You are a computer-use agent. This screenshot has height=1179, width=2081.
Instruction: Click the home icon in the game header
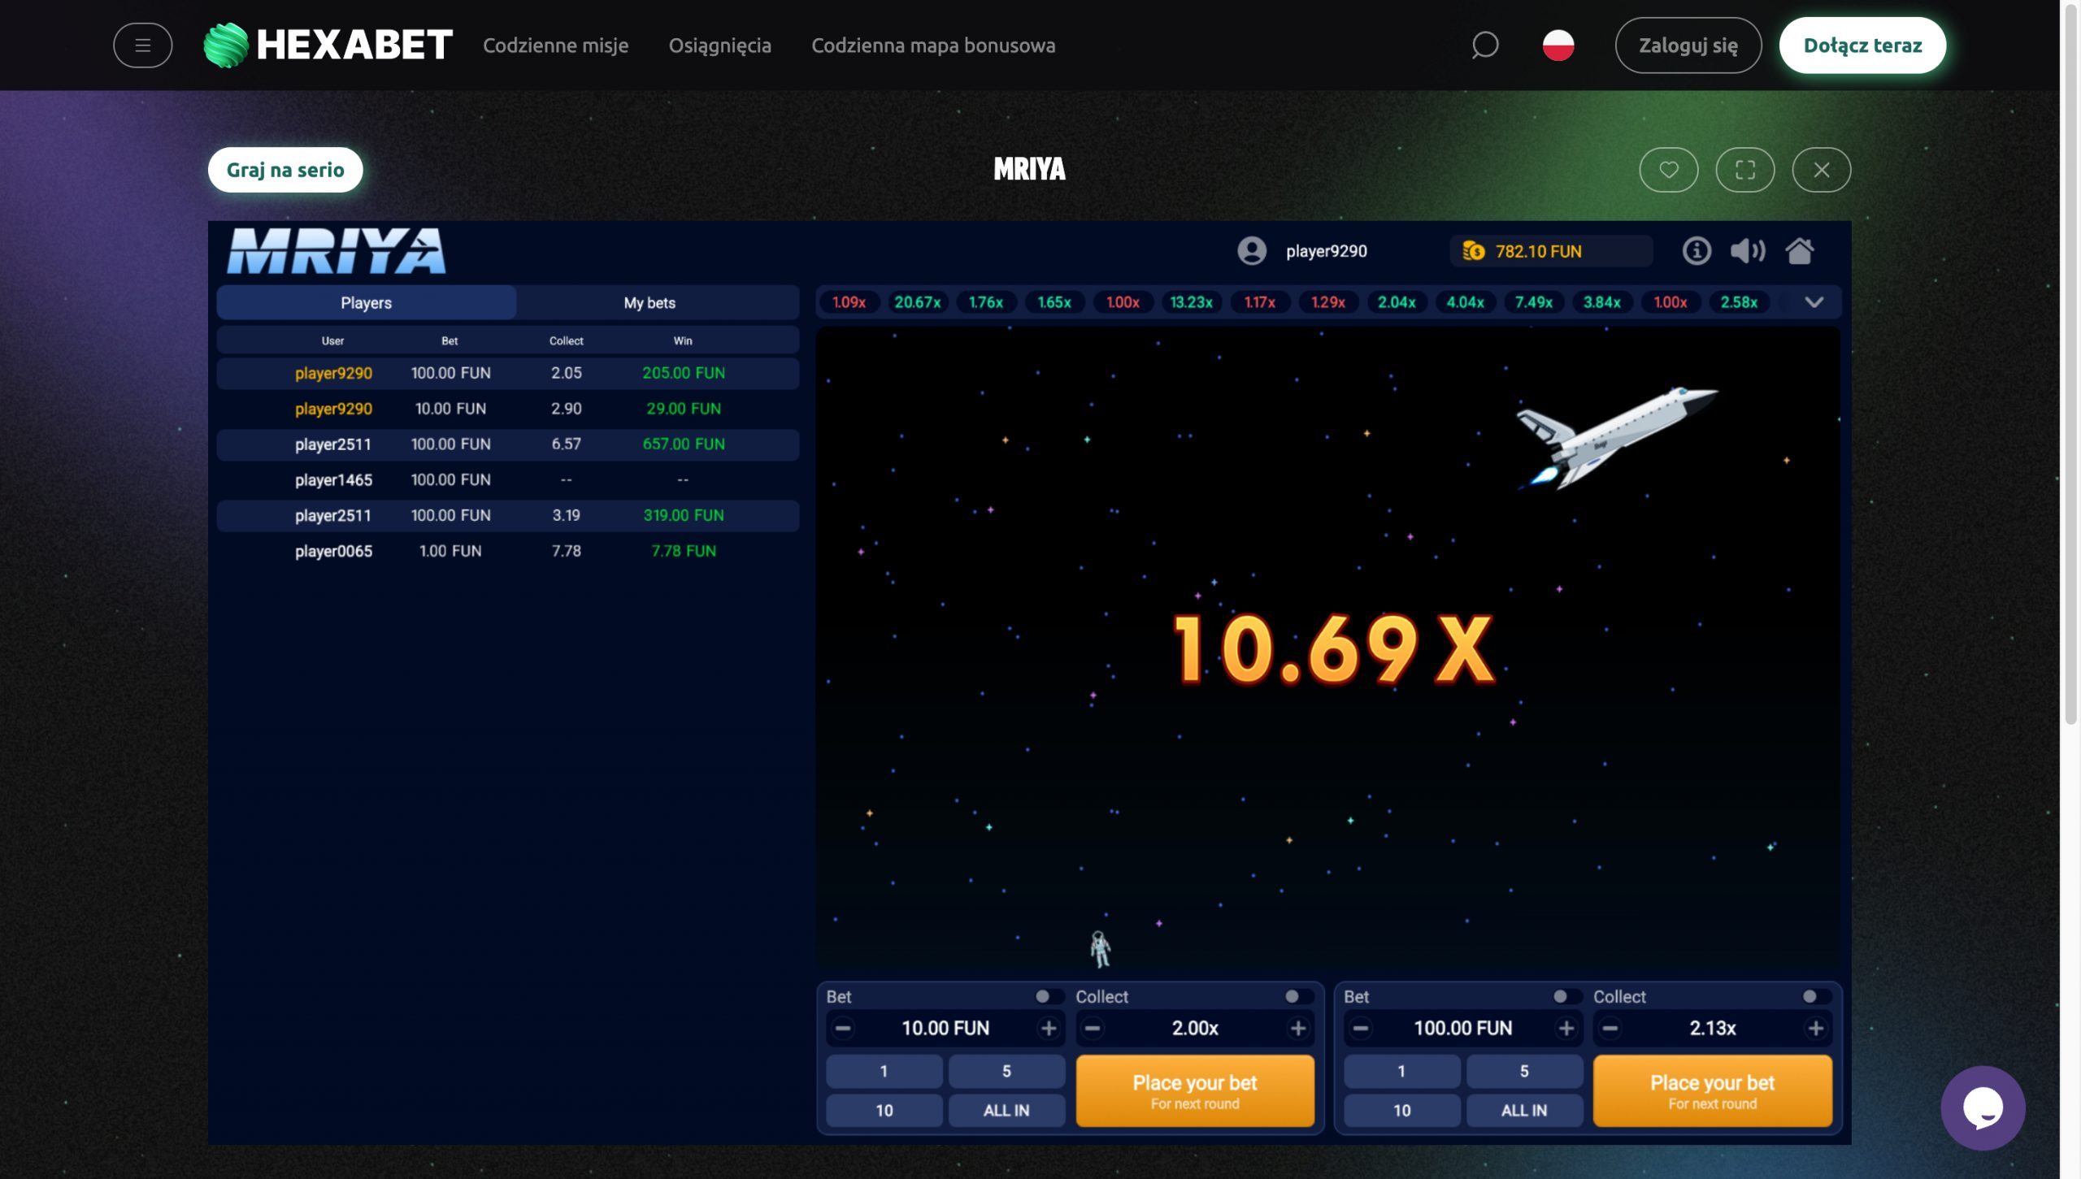pyautogui.click(x=1799, y=251)
